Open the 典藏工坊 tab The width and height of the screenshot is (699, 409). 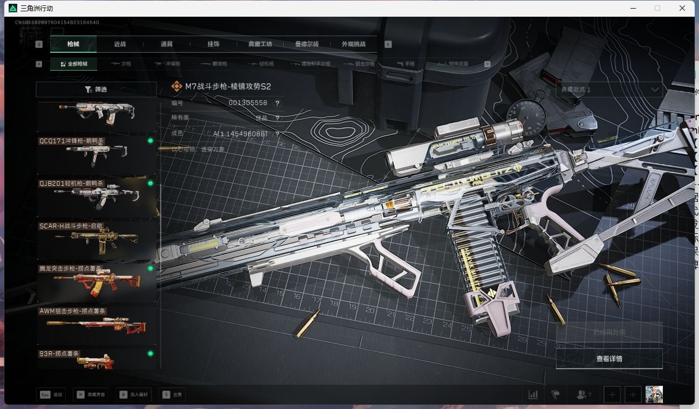260,44
